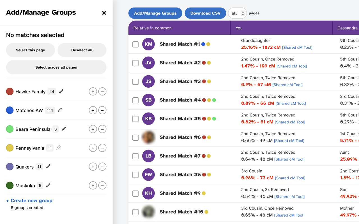Add selected matches to Pennsylvania group
The image size is (359, 224).
click(93, 148)
